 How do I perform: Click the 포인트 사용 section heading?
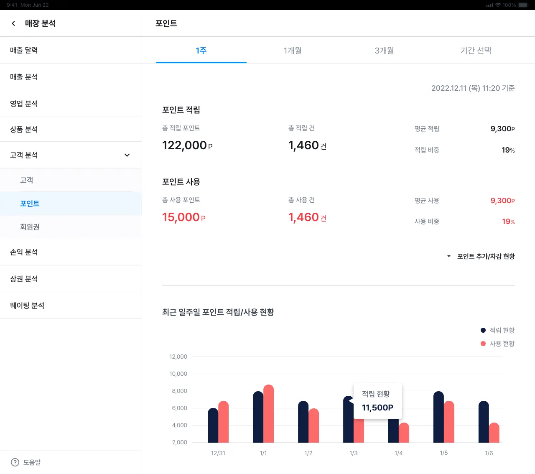point(181,182)
